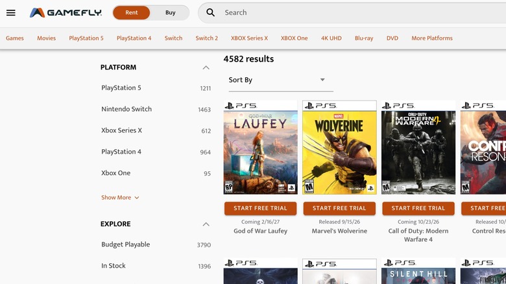Open the Switch 2 nav tab
The height and width of the screenshot is (284, 506).
click(x=206, y=38)
